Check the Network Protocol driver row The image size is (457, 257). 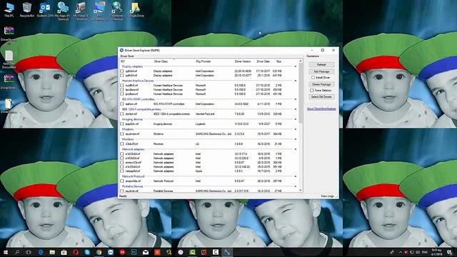(122, 181)
